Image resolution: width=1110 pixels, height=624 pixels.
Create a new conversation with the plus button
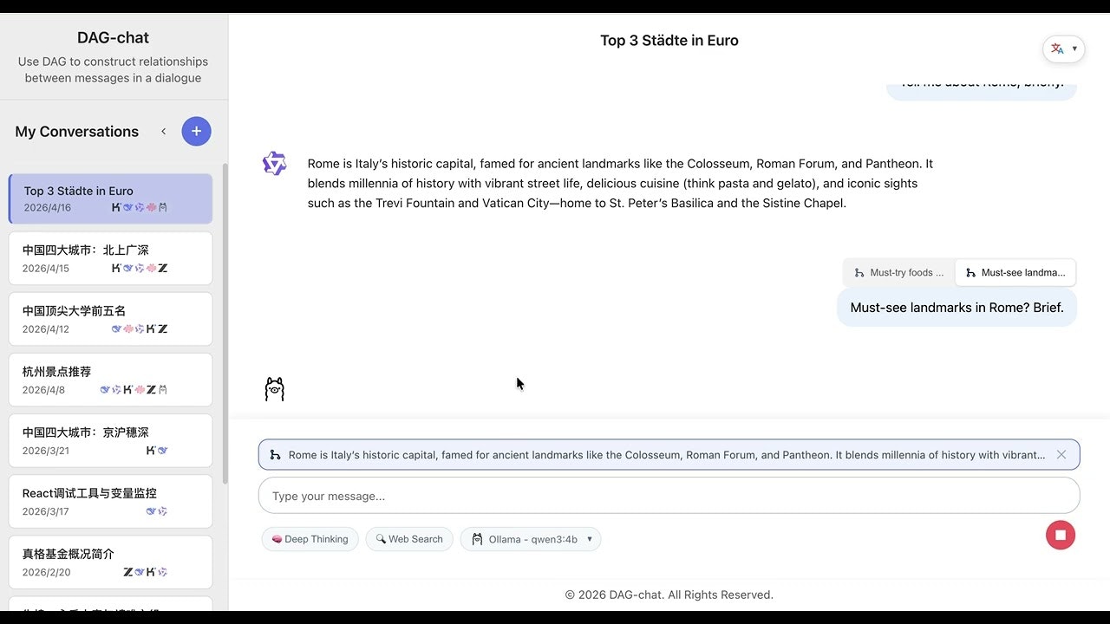pyautogui.click(x=196, y=131)
